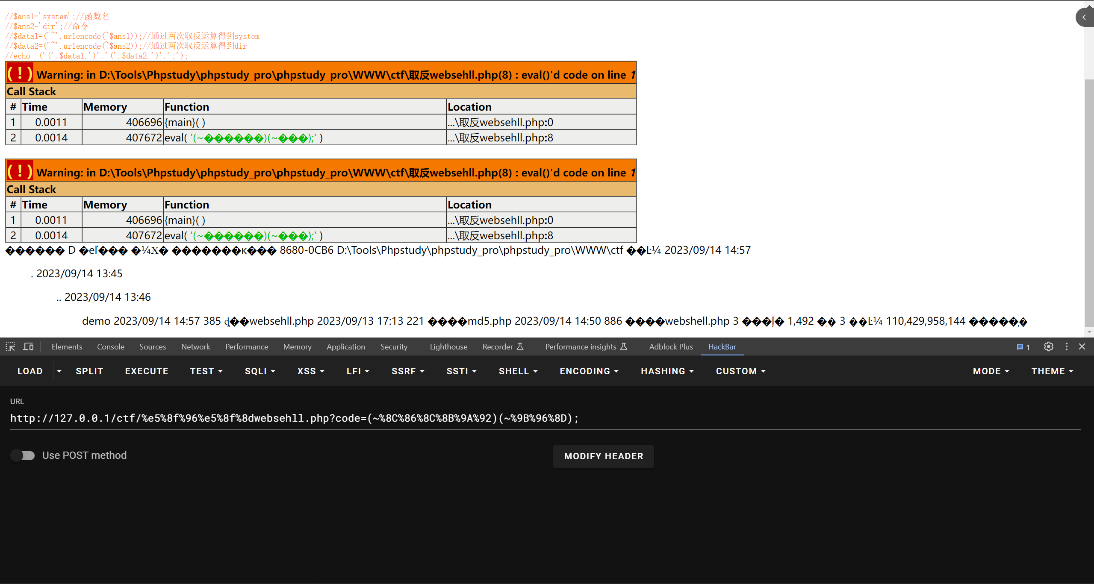This screenshot has height=584, width=1094.
Task: Open the Recorder tab
Action: click(503, 347)
